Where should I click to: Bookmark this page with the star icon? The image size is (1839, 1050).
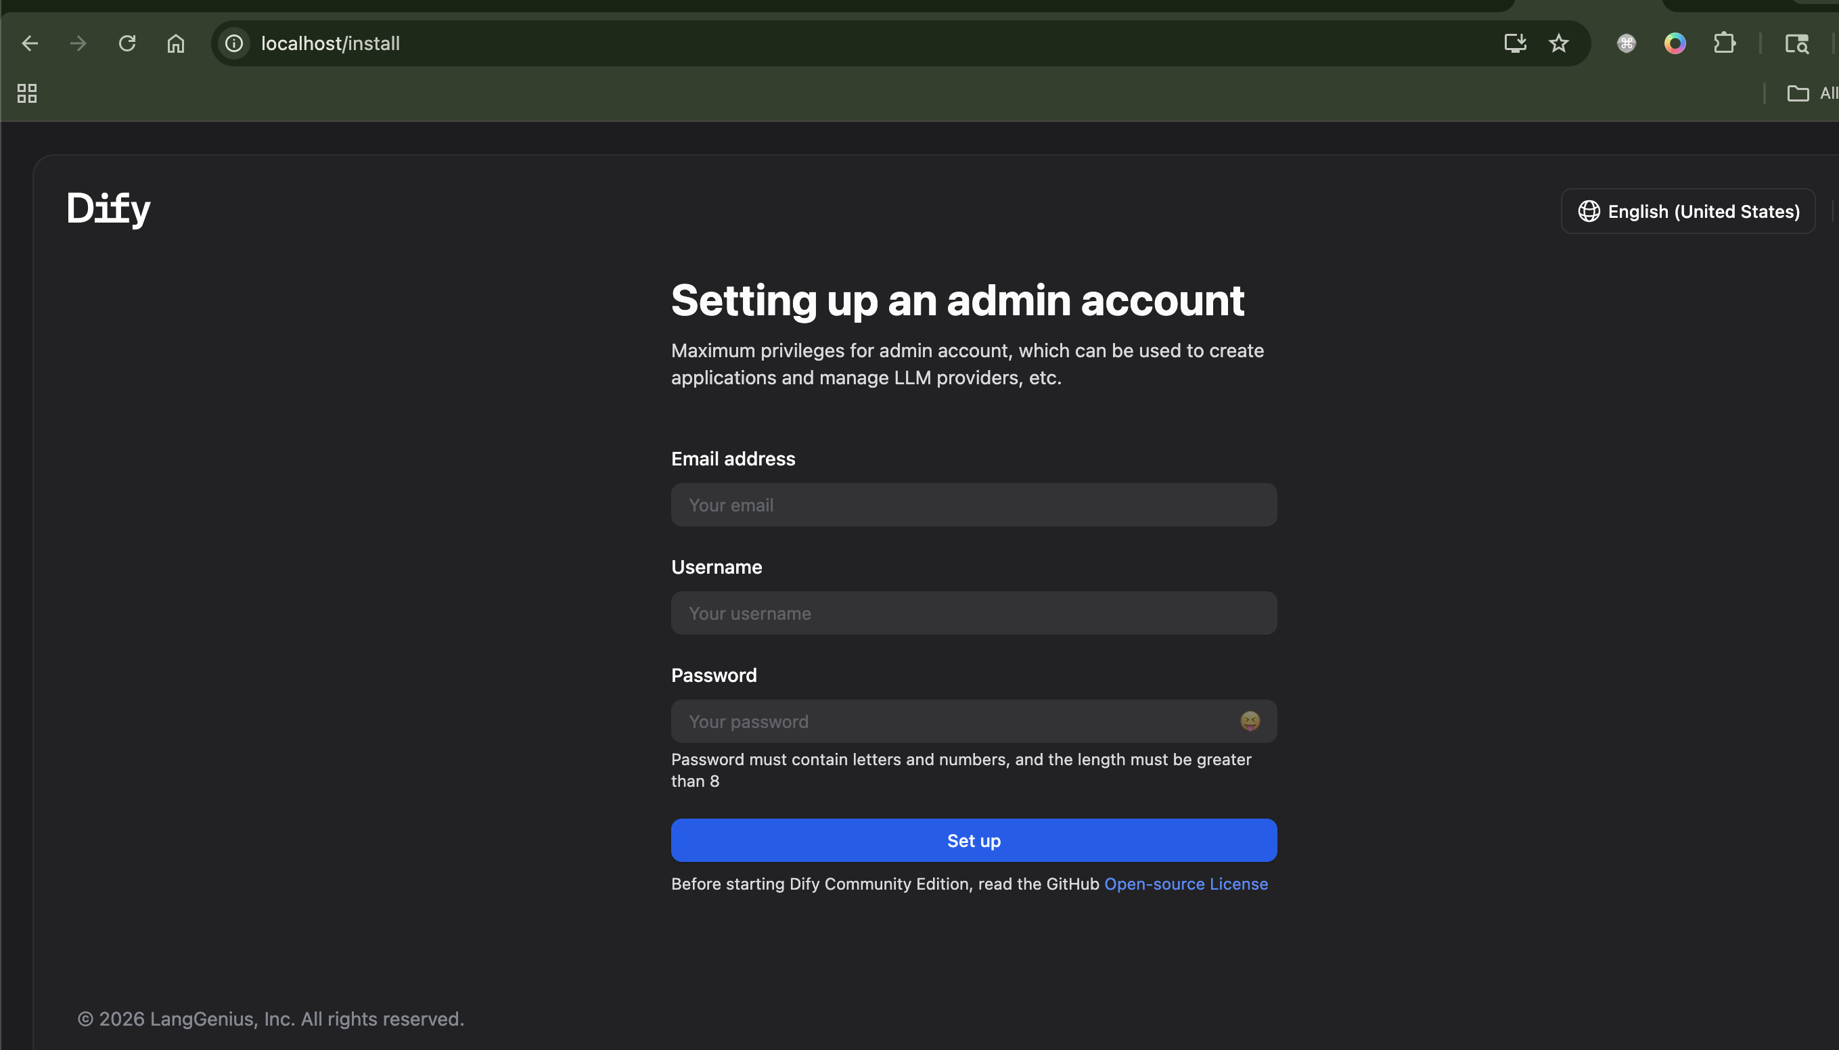[1558, 43]
